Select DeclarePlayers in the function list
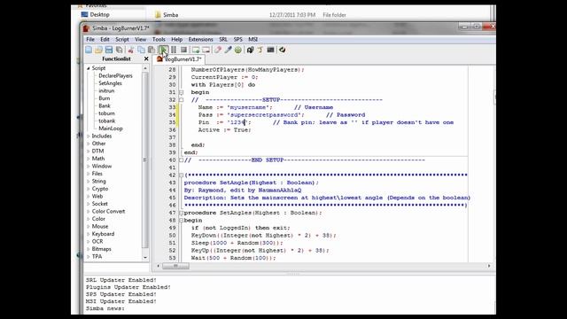This screenshot has height=319, width=567. pos(115,75)
